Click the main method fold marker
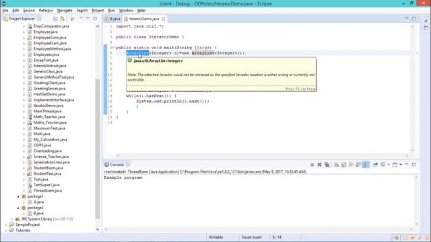431x242 pixels. click(x=114, y=48)
